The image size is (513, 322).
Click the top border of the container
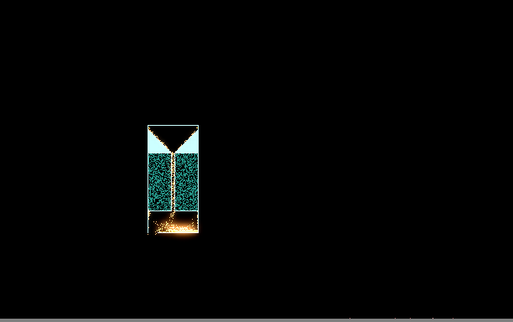(173, 125)
